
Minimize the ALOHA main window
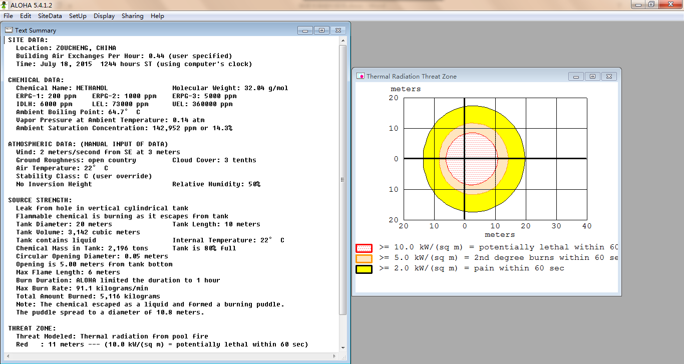637,5
